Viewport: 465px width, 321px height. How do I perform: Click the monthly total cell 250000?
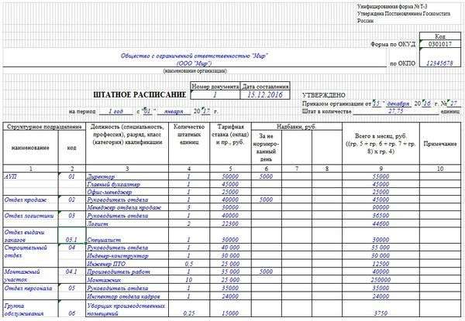tap(381, 280)
